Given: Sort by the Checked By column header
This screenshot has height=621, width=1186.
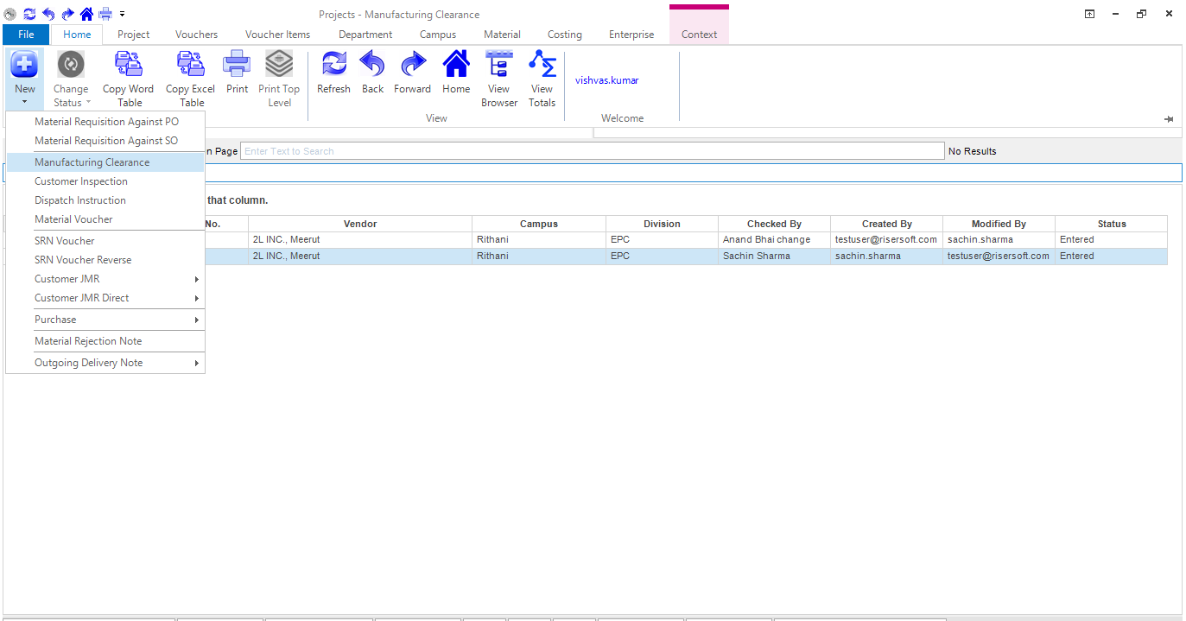Looking at the screenshot, I should click(775, 224).
